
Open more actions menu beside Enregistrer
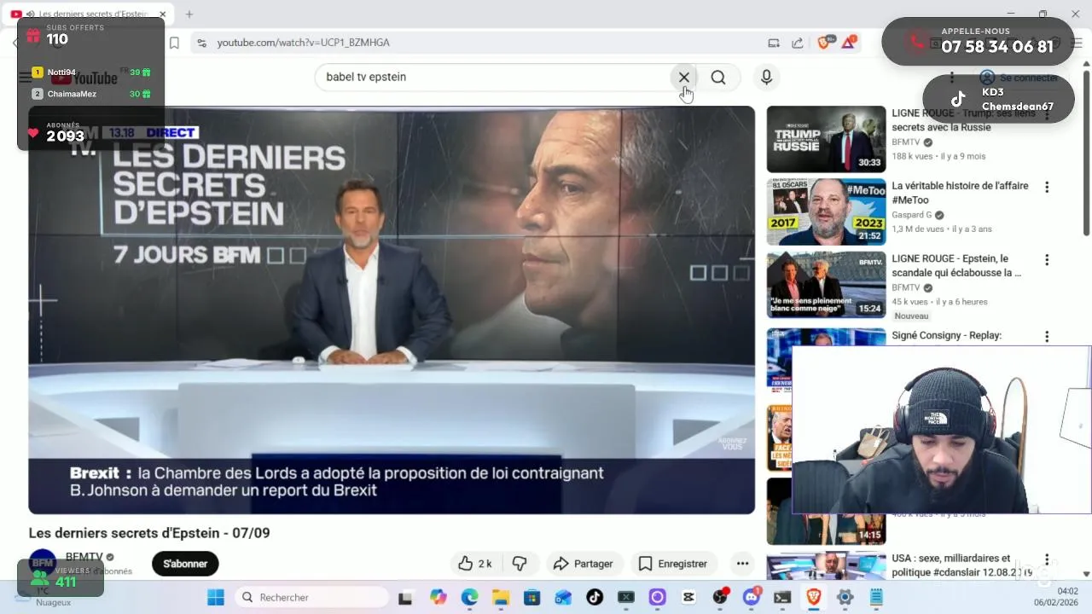tap(742, 564)
